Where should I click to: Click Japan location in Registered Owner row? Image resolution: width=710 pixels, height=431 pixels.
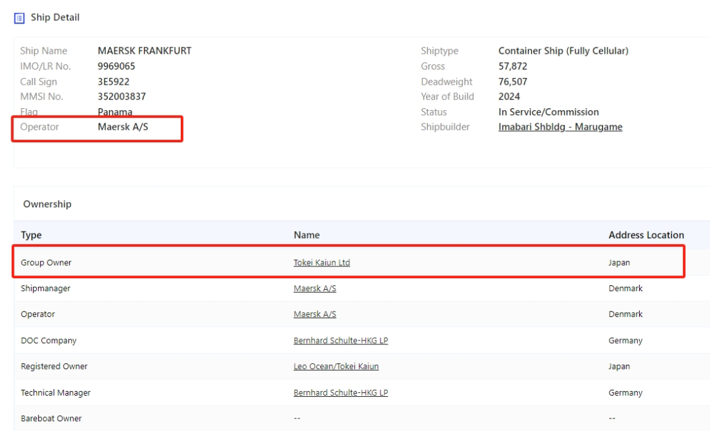tap(619, 367)
